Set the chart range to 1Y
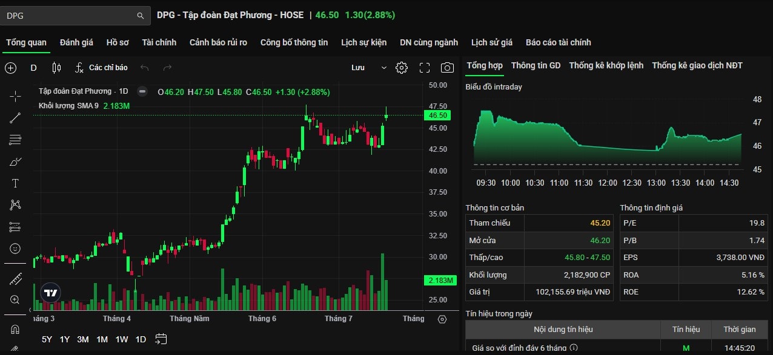773x355 pixels. [x=64, y=339]
